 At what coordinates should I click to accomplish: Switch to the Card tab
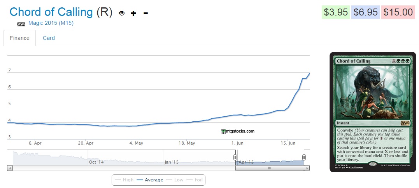tap(49, 38)
